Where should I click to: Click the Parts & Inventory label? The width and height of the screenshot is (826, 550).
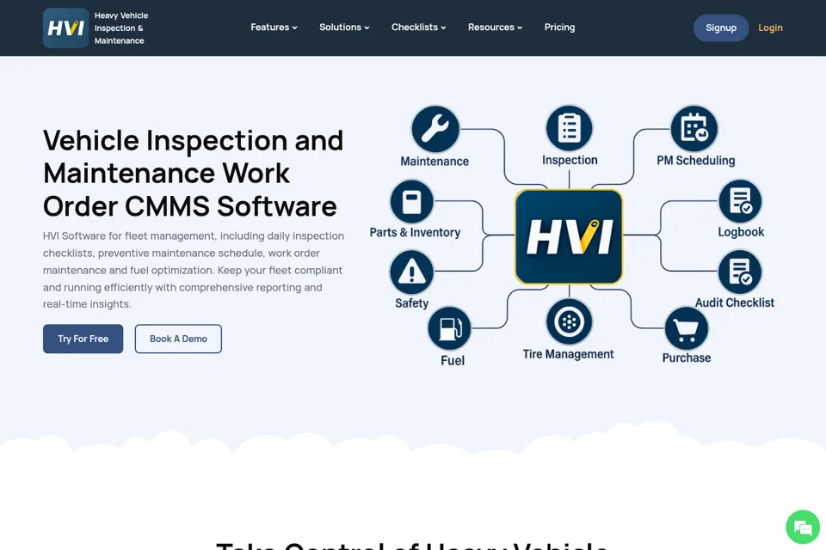point(415,233)
